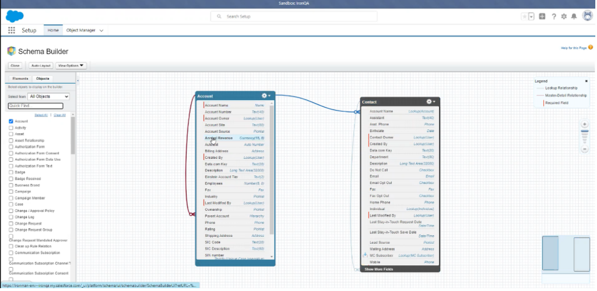Screen dimensions: 597x291
Task: Check the Business Brand checkbox
Action: coord(11,185)
